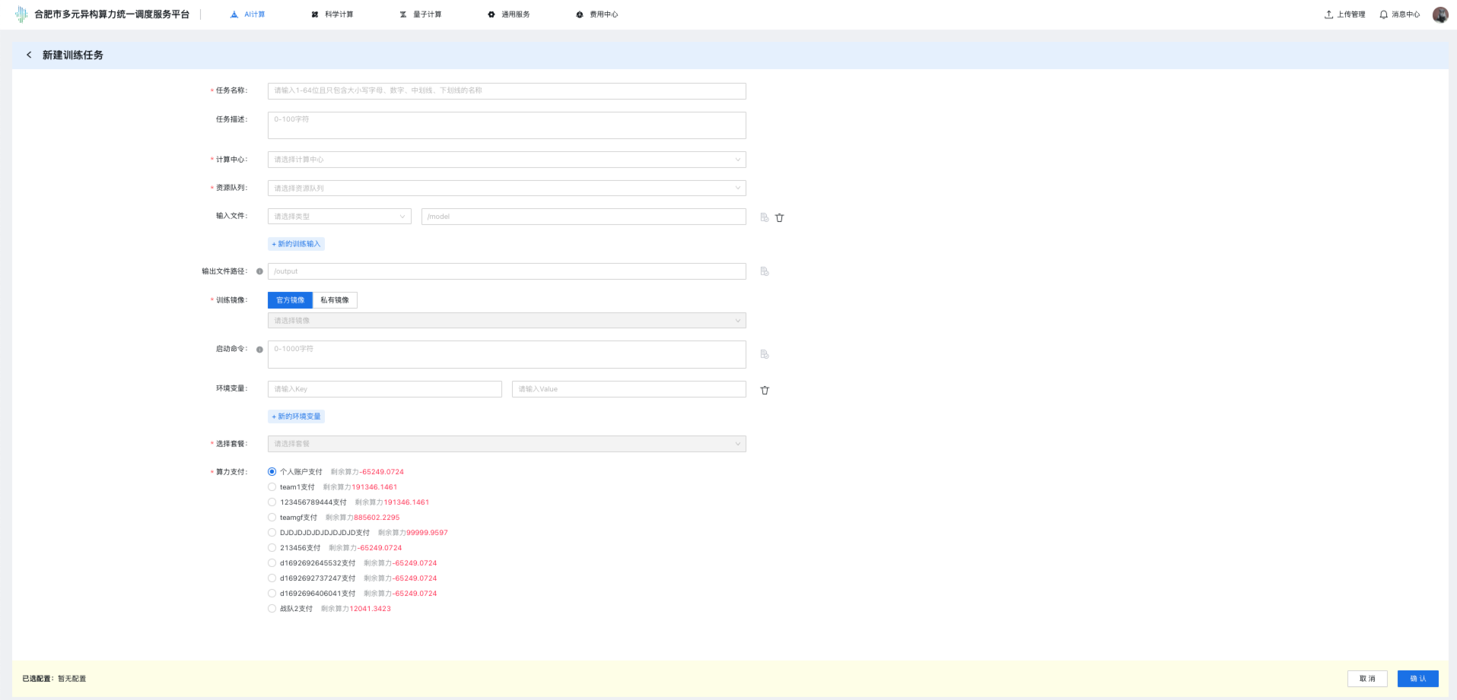
Task: Delete the environment variable row with trash icon
Action: (765, 390)
